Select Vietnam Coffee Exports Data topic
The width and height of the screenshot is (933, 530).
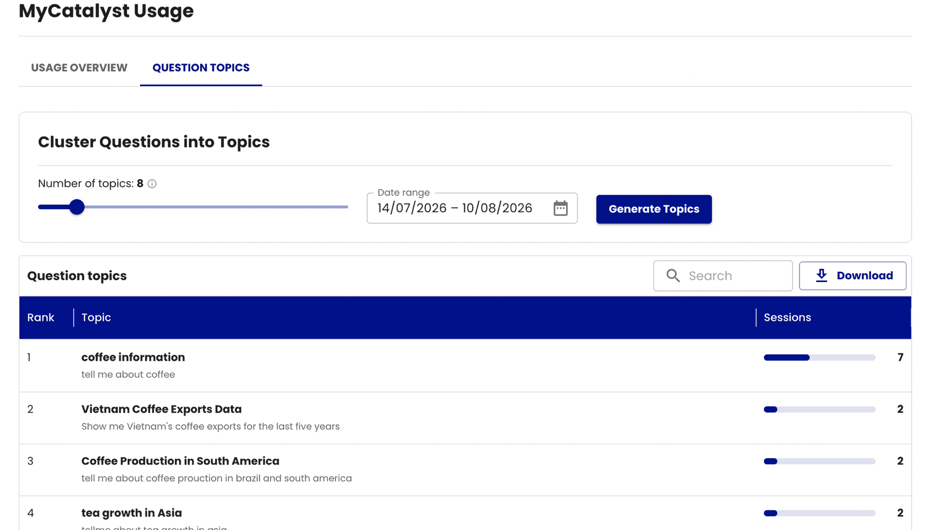pos(161,409)
